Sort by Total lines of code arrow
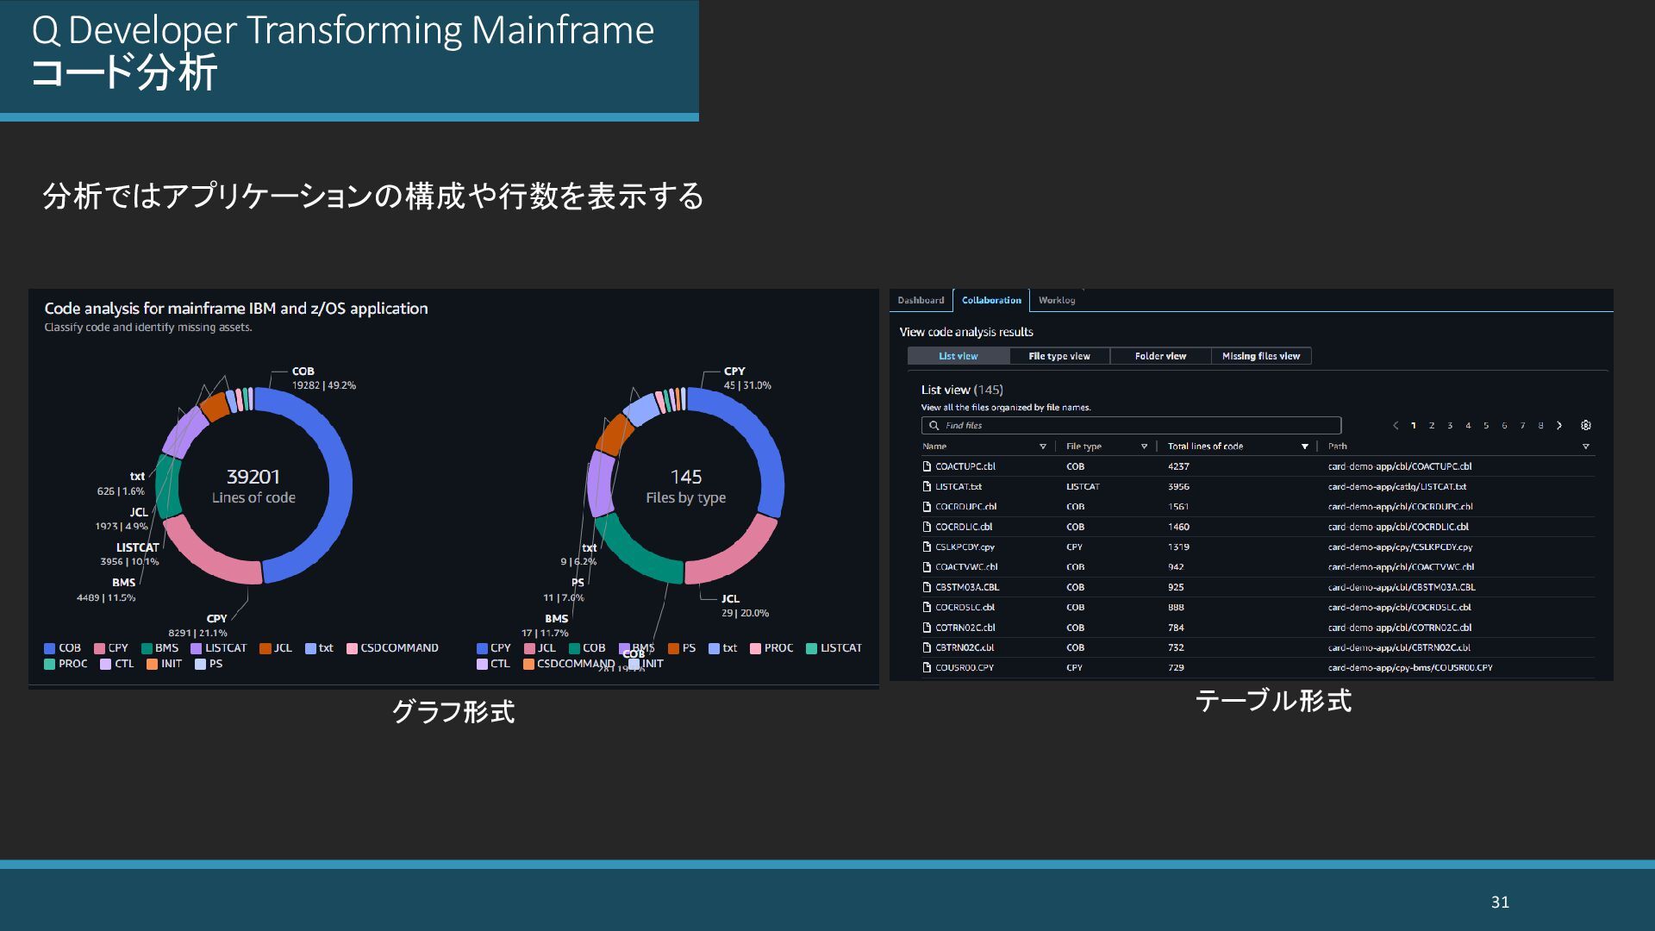 1304,447
